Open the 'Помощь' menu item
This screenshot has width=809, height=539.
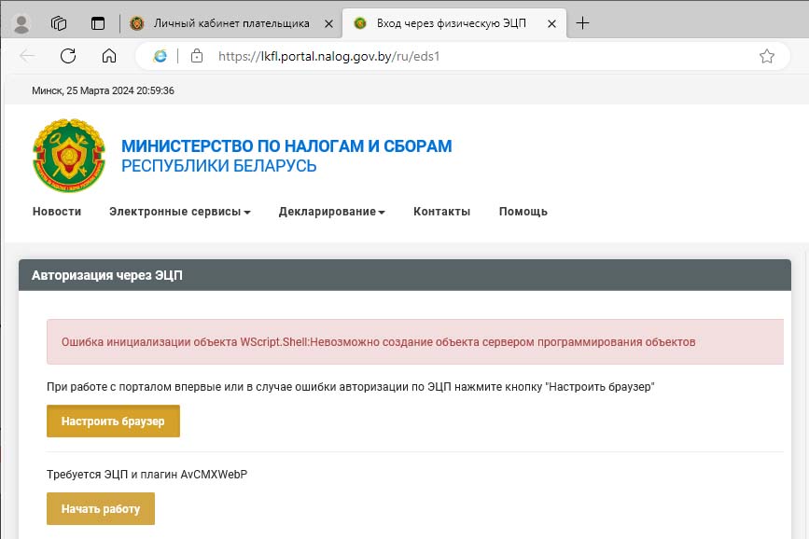point(523,212)
